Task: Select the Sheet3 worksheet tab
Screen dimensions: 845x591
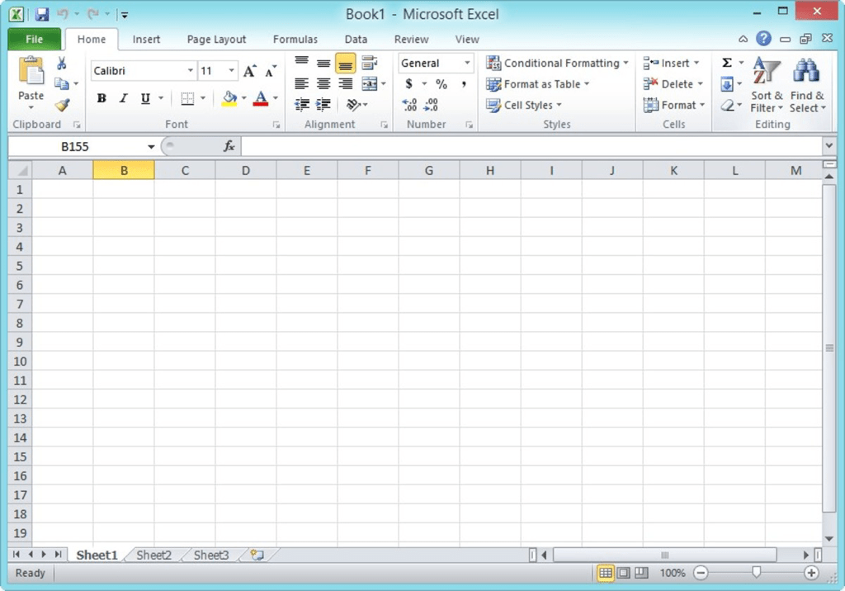Action: pyautogui.click(x=211, y=555)
